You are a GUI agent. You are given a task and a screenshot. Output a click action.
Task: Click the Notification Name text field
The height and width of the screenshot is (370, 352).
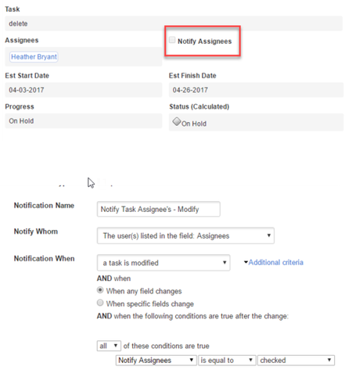[x=159, y=209]
